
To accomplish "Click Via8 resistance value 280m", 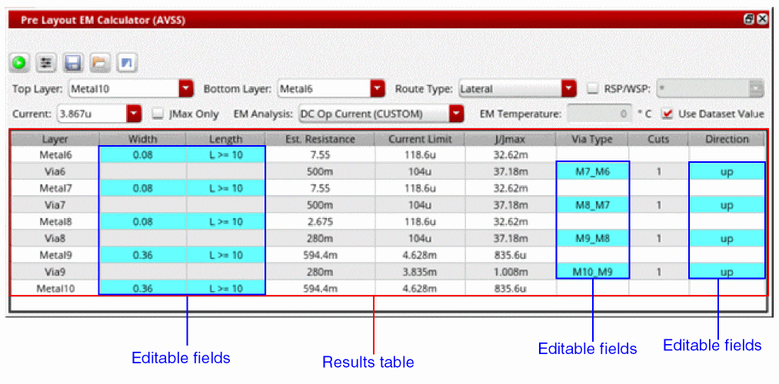I will click(x=321, y=238).
